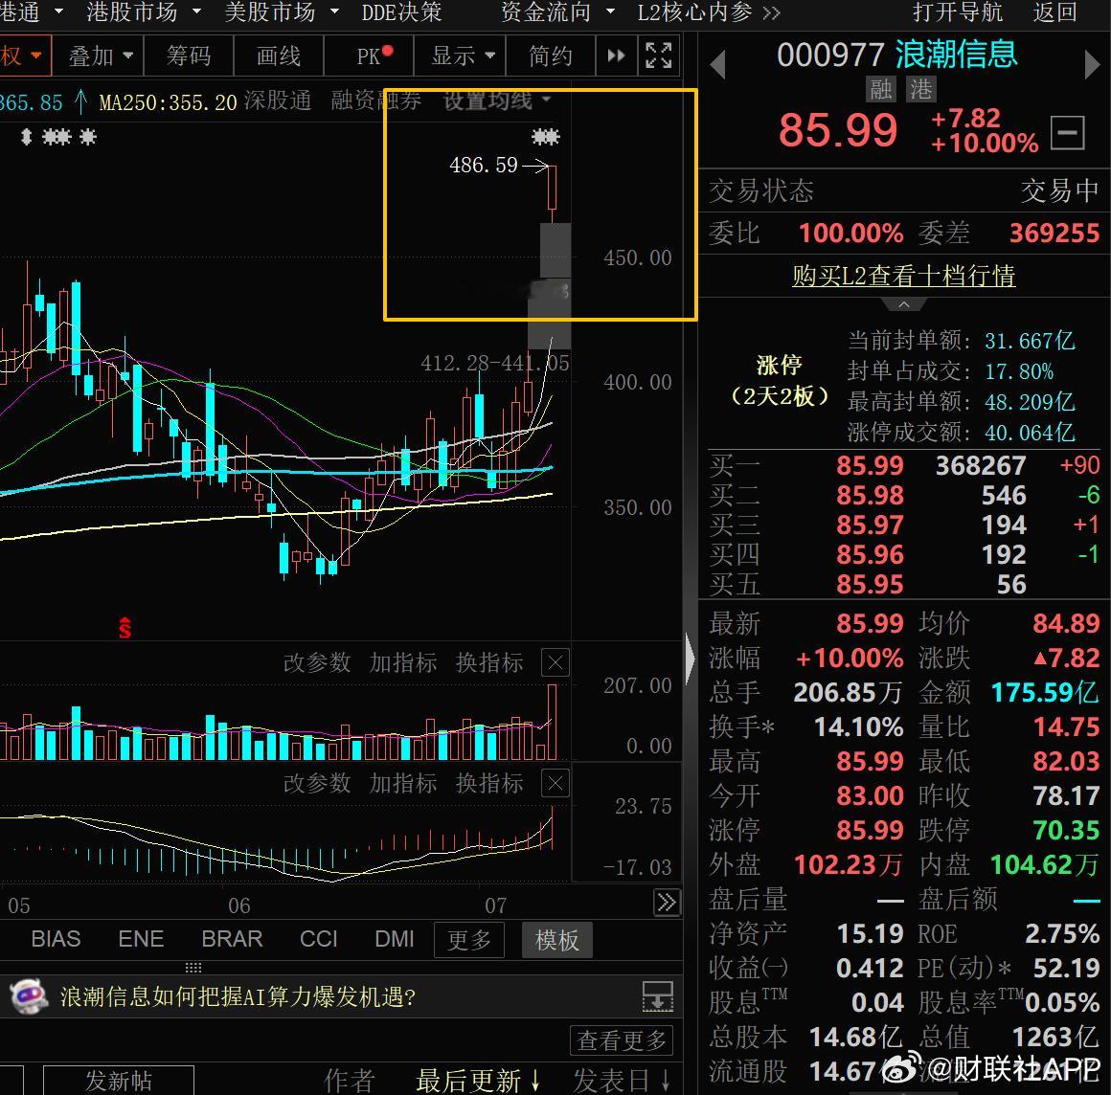Click 打开导航 in top bar
This screenshot has width=1111, height=1095.
957,12
